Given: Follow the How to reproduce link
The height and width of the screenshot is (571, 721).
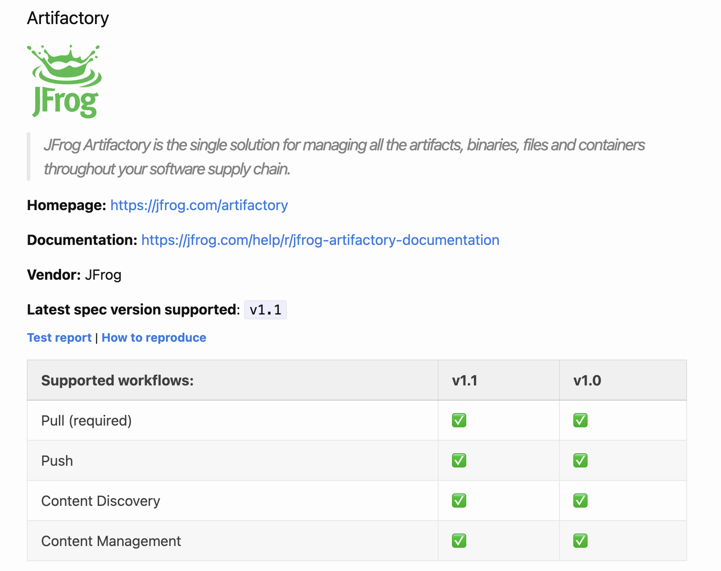Looking at the screenshot, I should tap(154, 338).
